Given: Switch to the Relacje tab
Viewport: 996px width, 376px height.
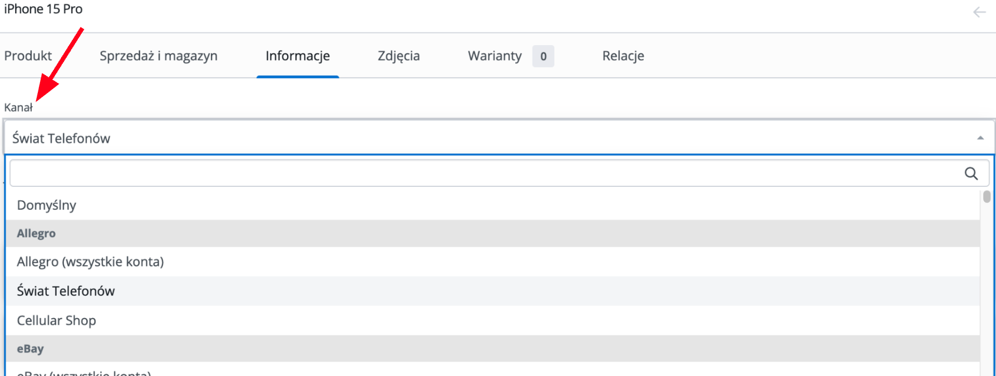Looking at the screenshot, I should 623,56.
